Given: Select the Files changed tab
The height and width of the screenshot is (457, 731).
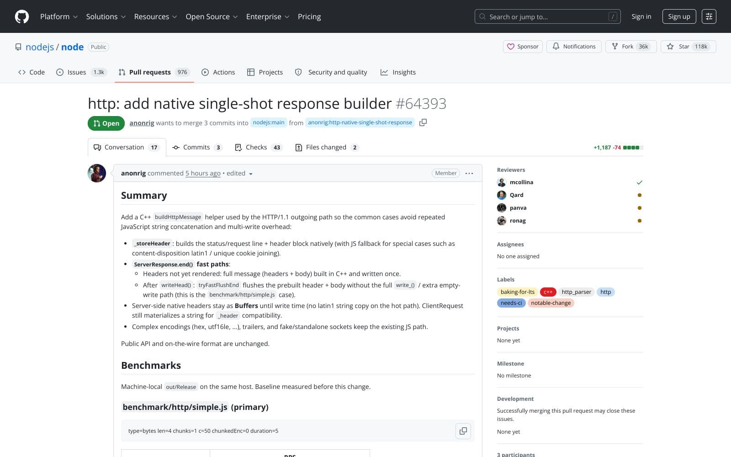Looking at the screenshot, I should click(x=327, y=147).
